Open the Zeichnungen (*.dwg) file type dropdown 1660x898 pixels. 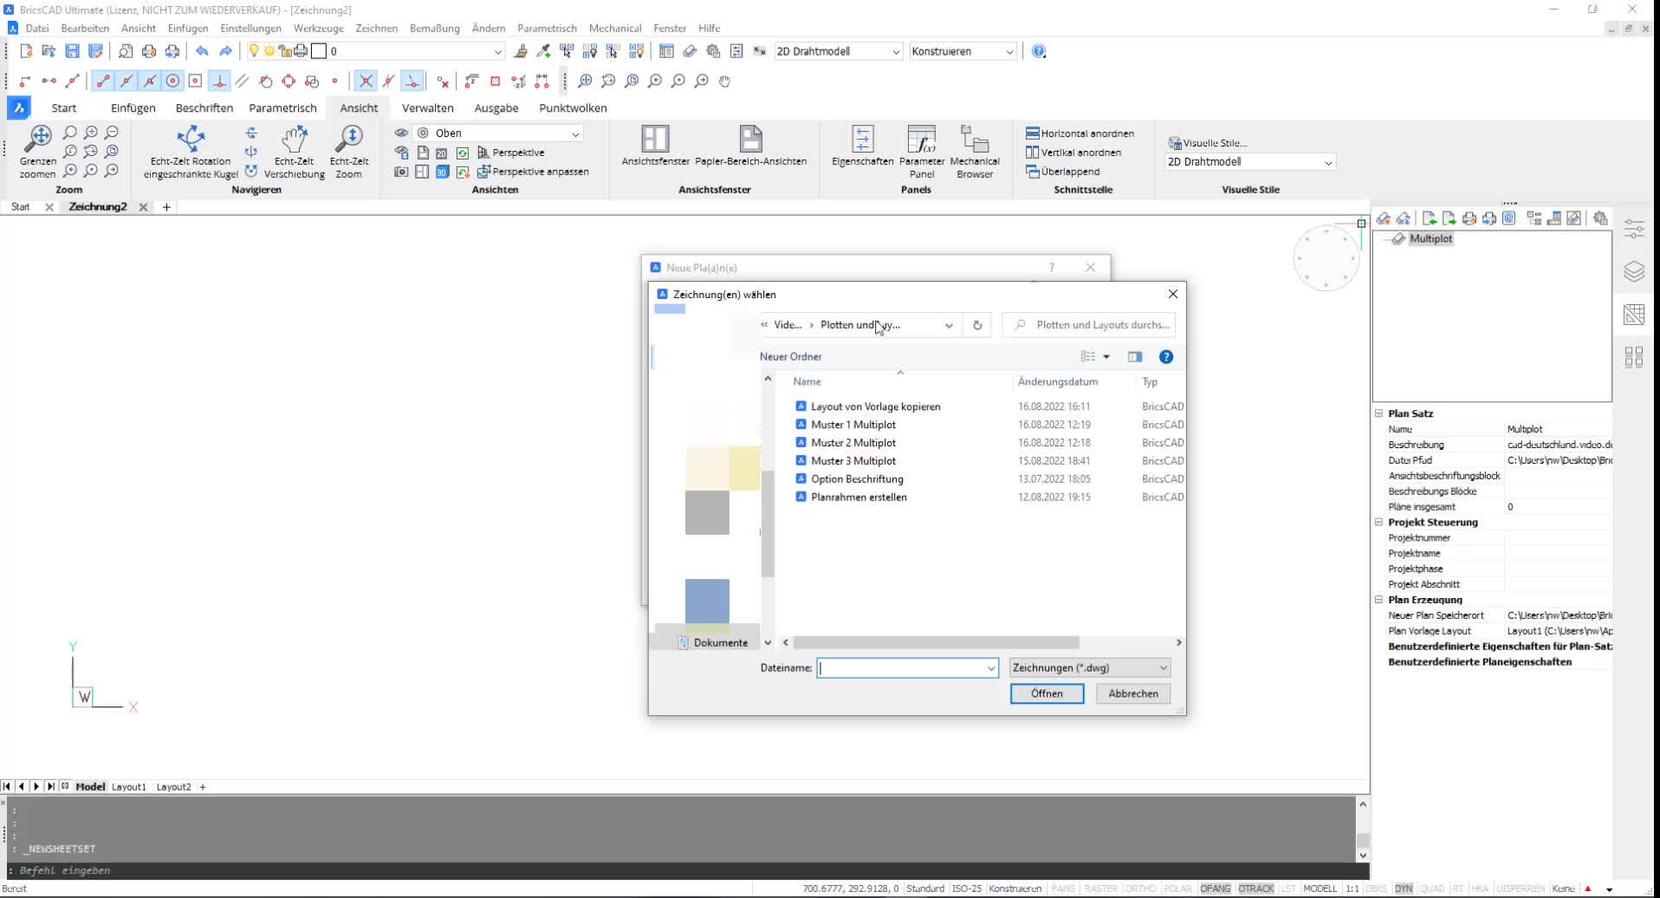1090,667
